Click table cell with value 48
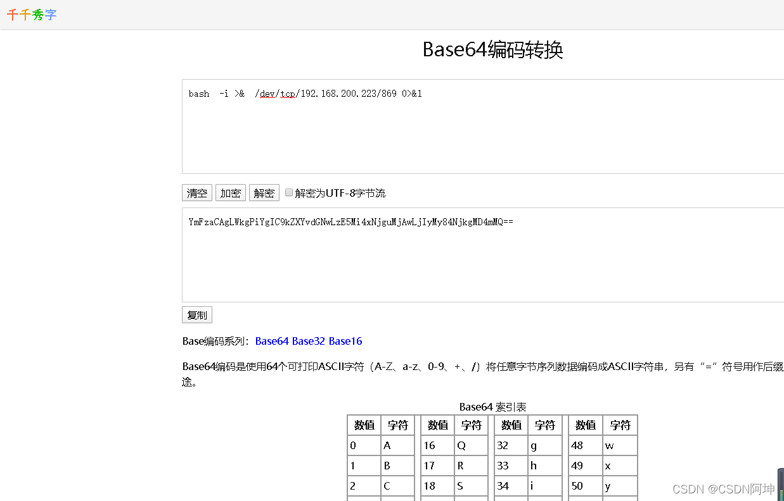 point(585,445)
